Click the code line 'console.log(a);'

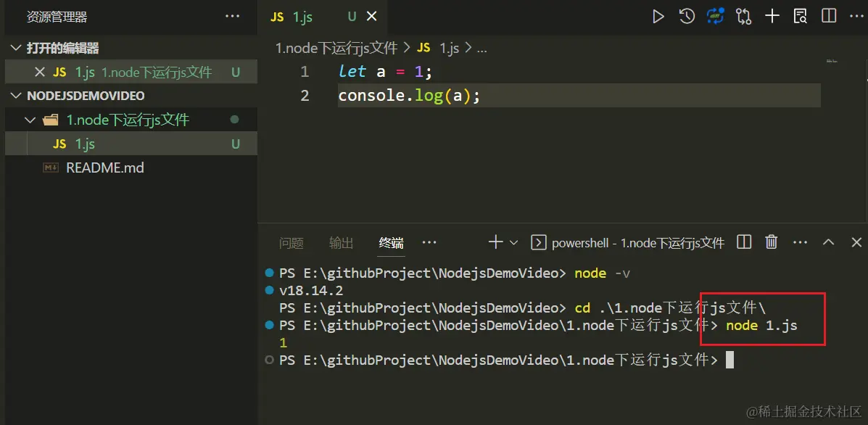[x=409, y=96]
